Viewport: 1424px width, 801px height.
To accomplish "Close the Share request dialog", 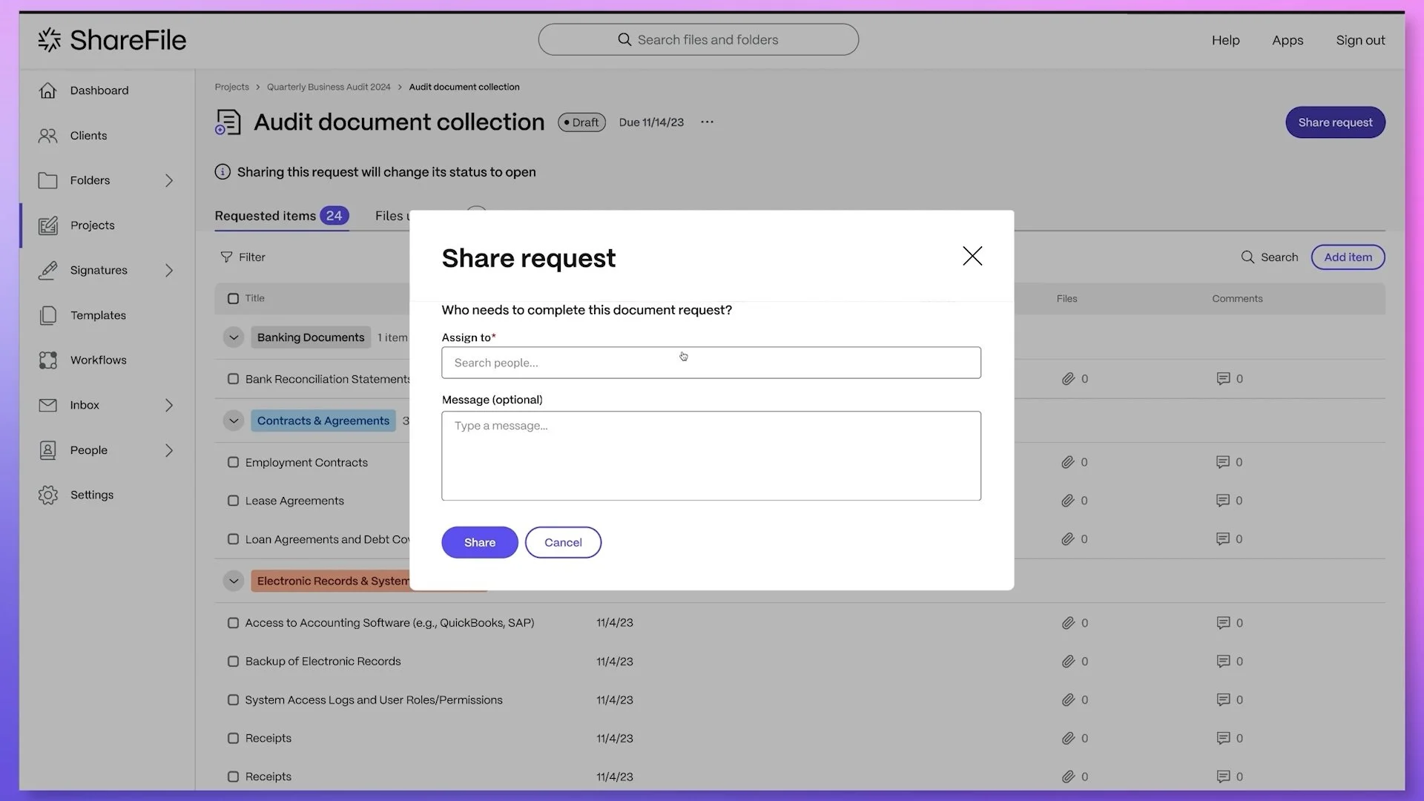I will coord(972,256).
